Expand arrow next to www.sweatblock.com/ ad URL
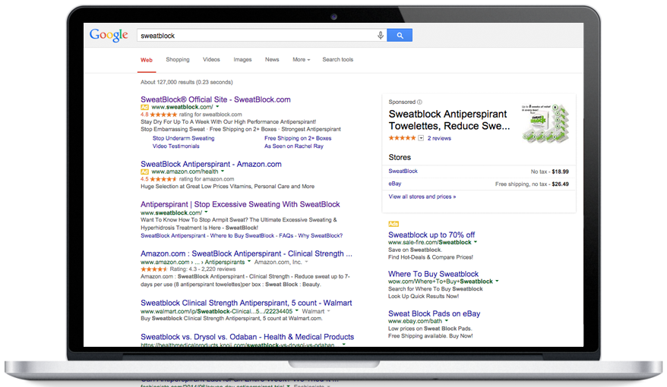Image resolution: width=667 pixels, height=387 pixels. click(x=217, y=107)
